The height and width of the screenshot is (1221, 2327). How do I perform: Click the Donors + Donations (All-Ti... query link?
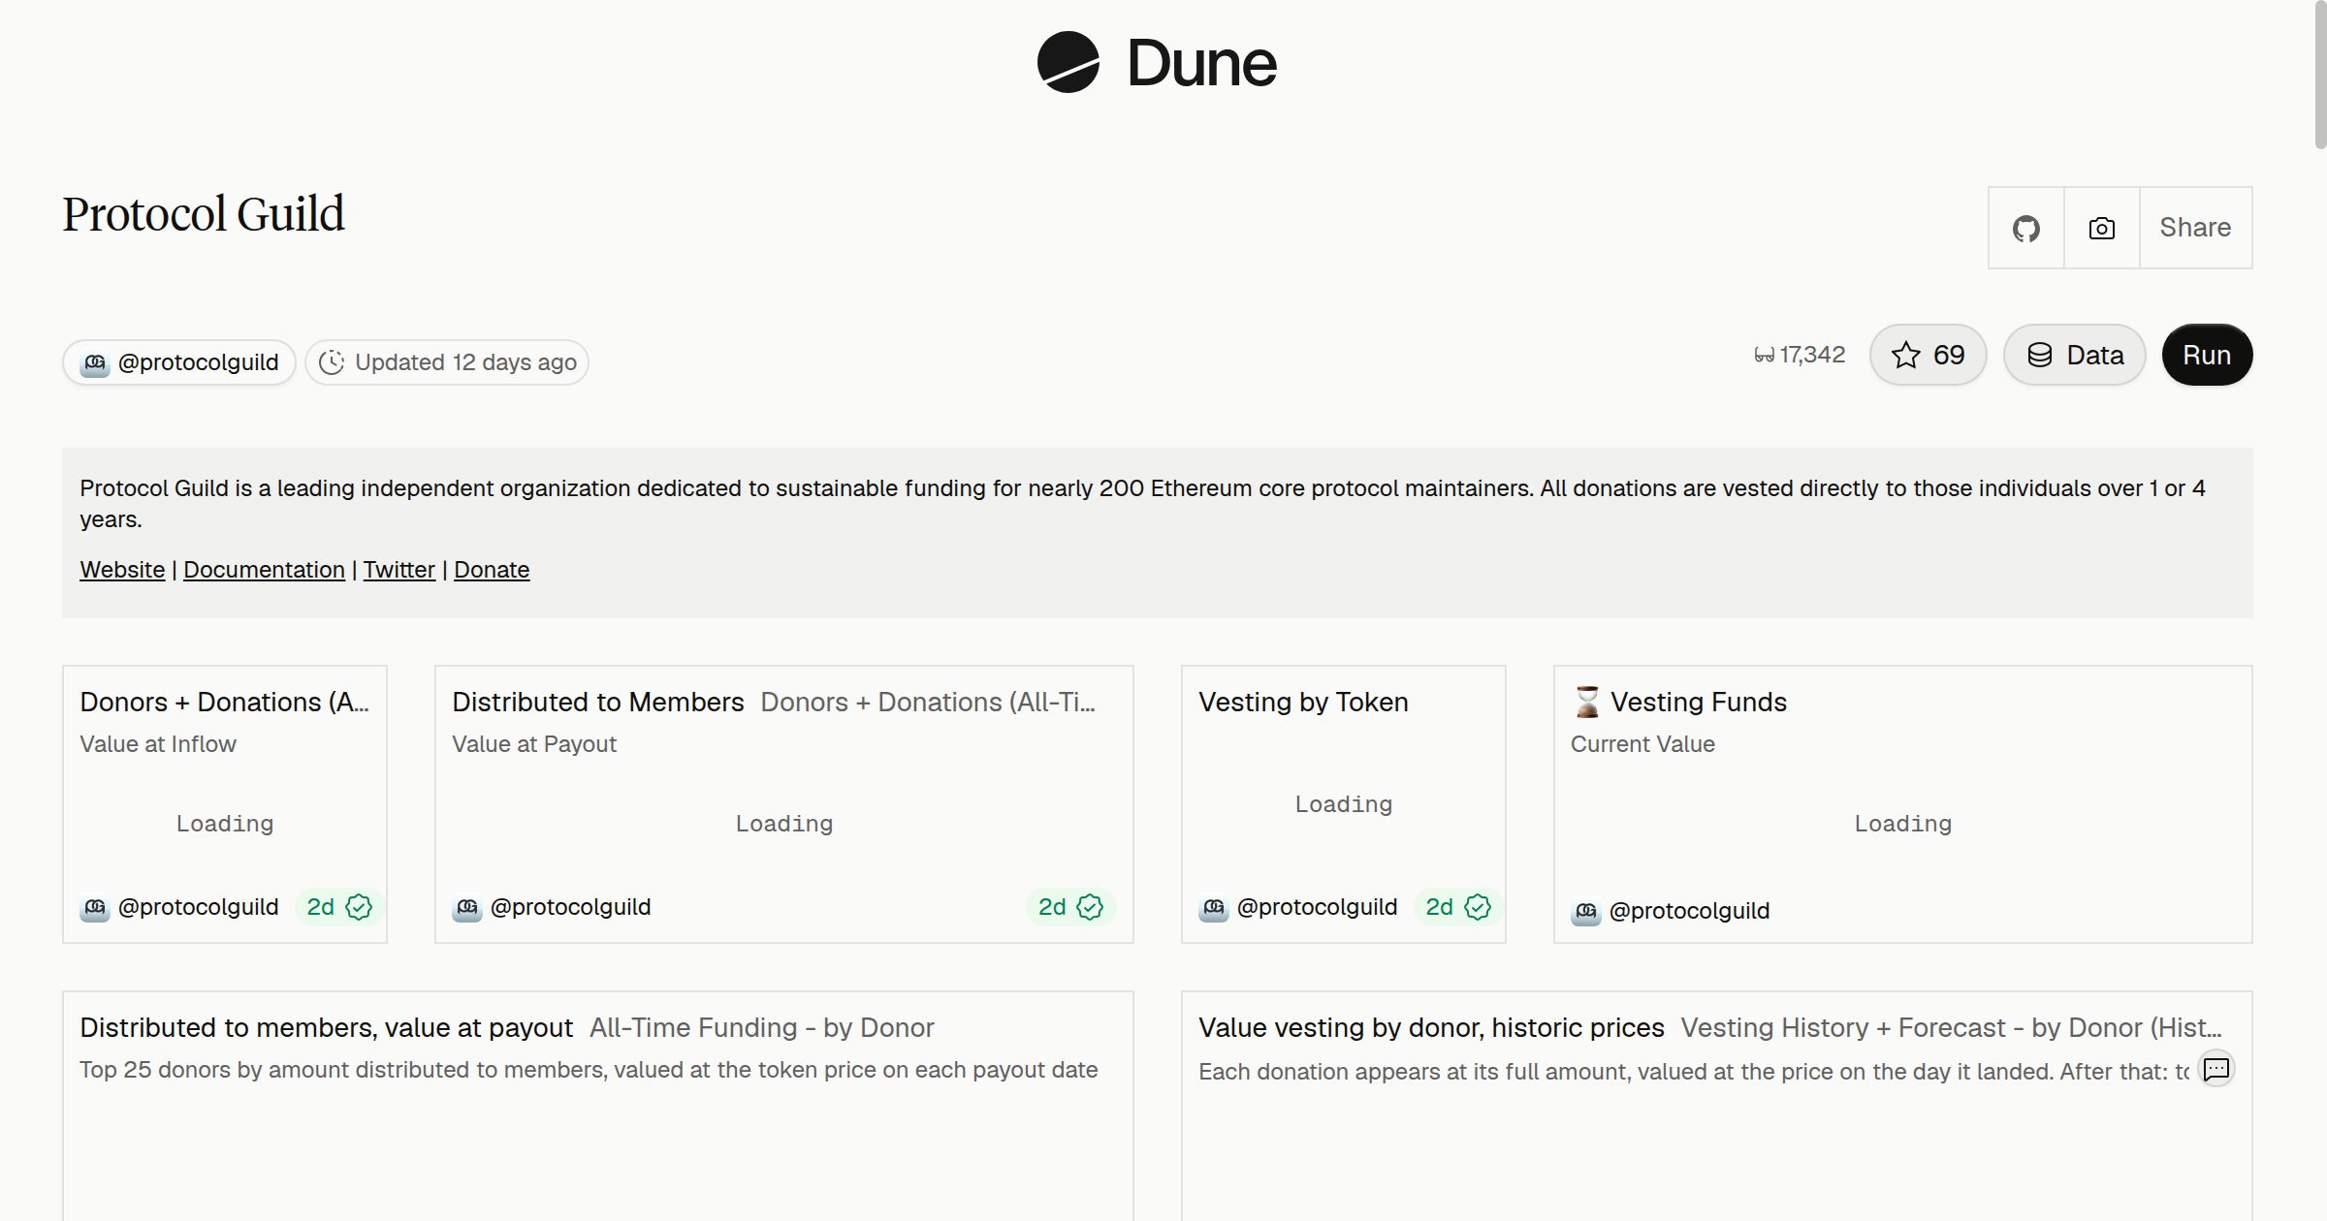[x=928, y=702]
